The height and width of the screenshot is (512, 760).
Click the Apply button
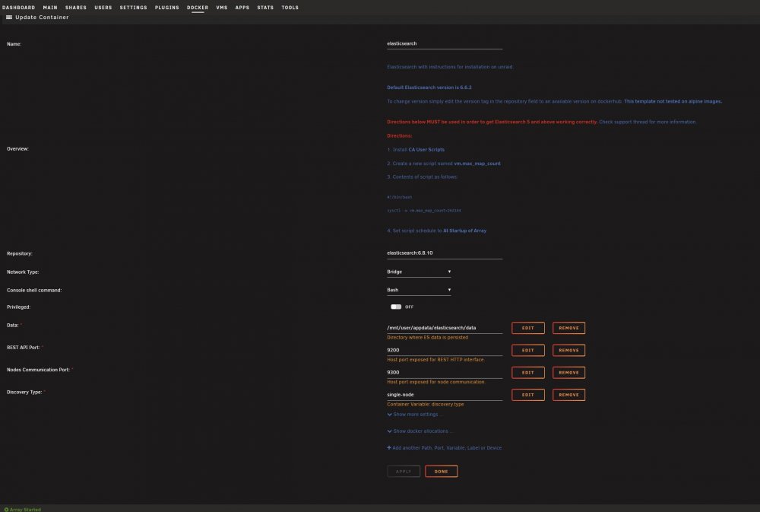[404, 471]
